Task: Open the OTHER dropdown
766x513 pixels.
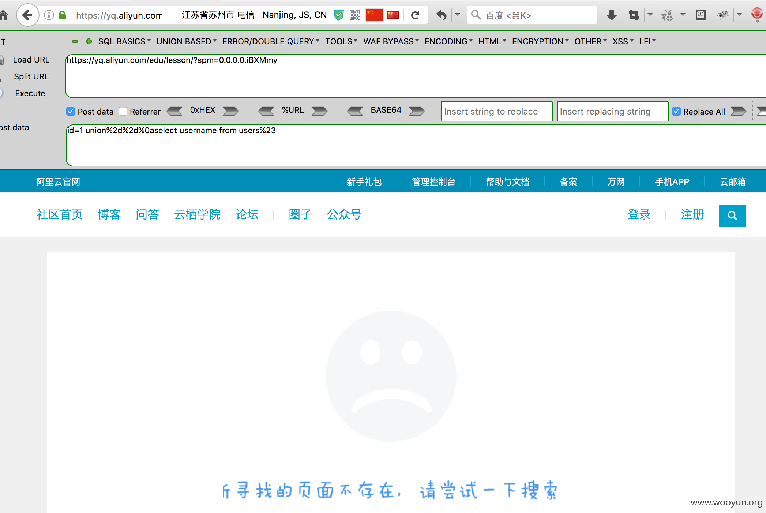Action: tap(590, 41)
